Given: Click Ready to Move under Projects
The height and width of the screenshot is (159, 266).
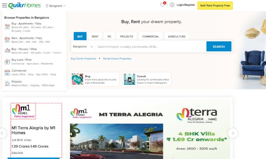Looking at the screenshot, I should 20,86.
